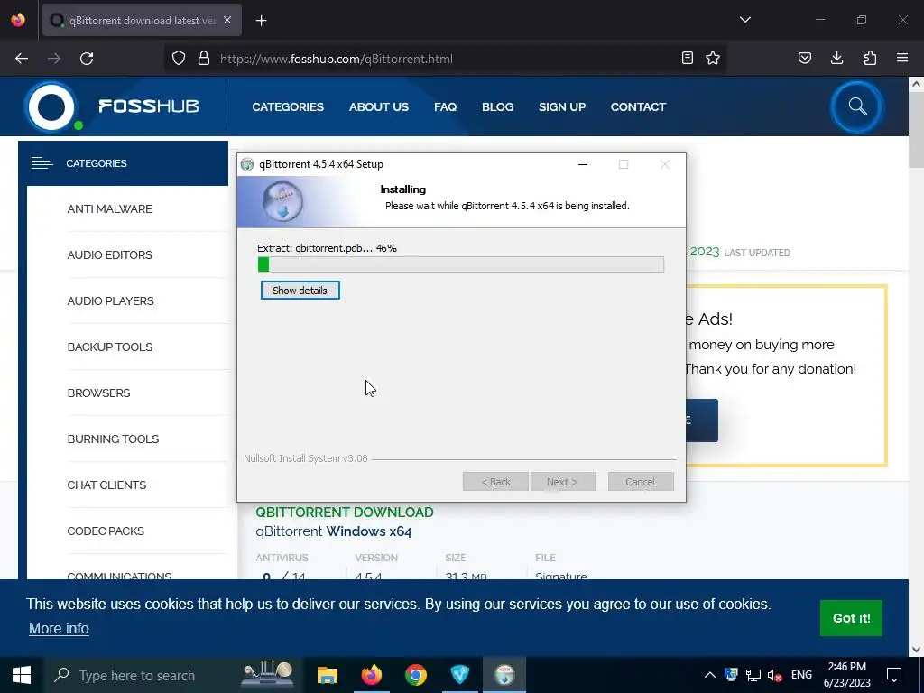Close the qBittorrent download tab
Screen dimensions: 924x693
[227, 20]
